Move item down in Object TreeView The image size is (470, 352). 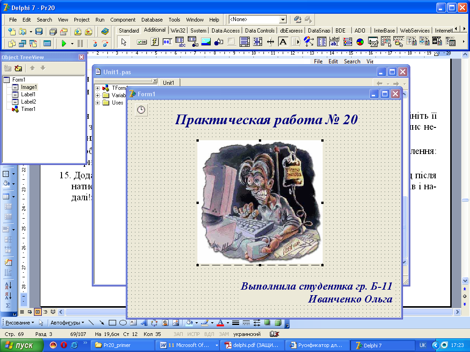pos(43,68)
